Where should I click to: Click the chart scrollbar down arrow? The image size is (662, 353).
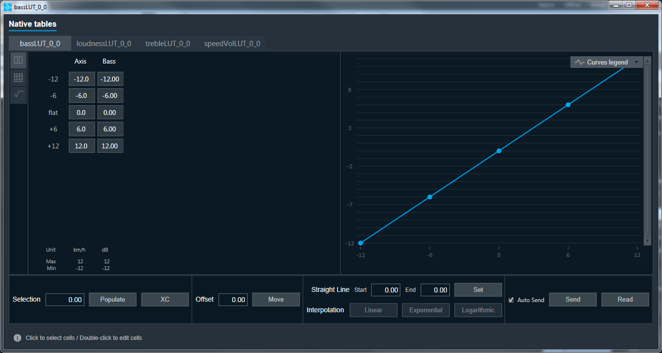click(x=647, y=241)
